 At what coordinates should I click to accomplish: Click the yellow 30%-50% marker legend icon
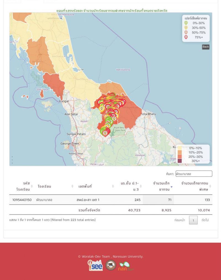pos(186,28)
